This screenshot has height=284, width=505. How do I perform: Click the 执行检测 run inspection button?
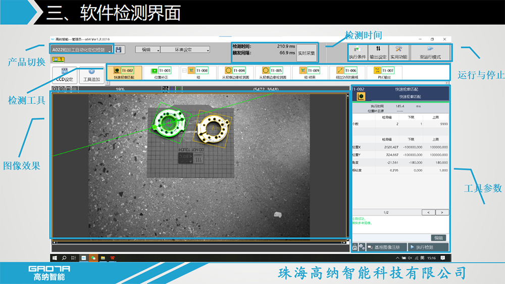tap(428, 247)
